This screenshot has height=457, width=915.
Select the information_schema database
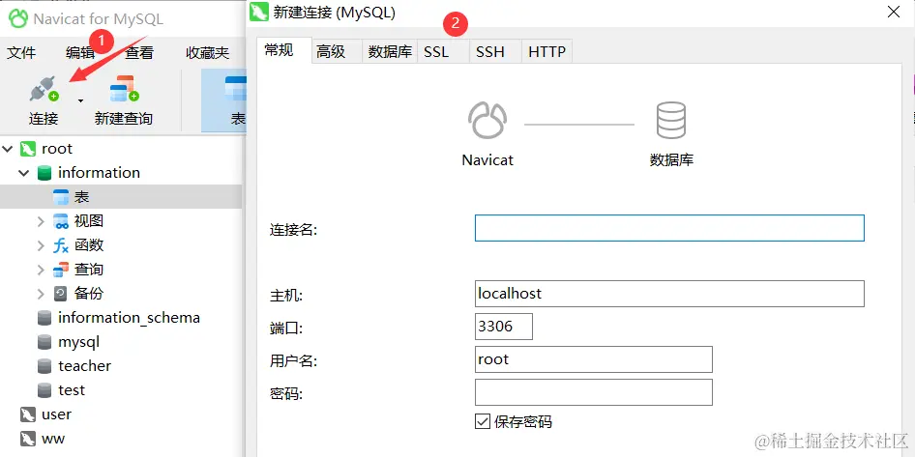click(x=129, y=318)
